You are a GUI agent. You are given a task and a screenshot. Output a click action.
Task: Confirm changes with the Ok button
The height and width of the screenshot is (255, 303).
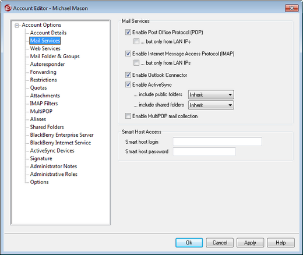point(189,243)
